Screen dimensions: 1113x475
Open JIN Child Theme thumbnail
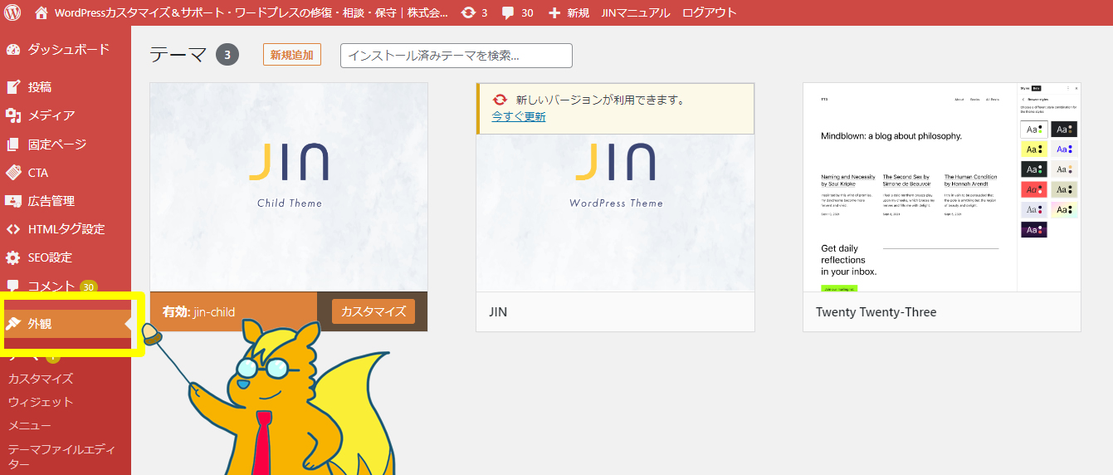point(289,187)
